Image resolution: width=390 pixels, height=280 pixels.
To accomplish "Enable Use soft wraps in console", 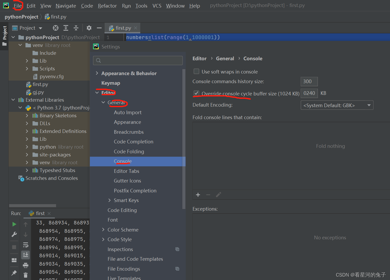I will pyautogui.click(x=196, y=71).
